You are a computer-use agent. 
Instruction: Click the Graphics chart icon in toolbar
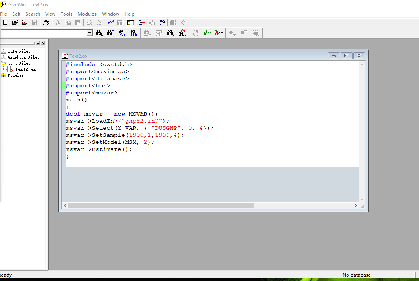(111, 23)
